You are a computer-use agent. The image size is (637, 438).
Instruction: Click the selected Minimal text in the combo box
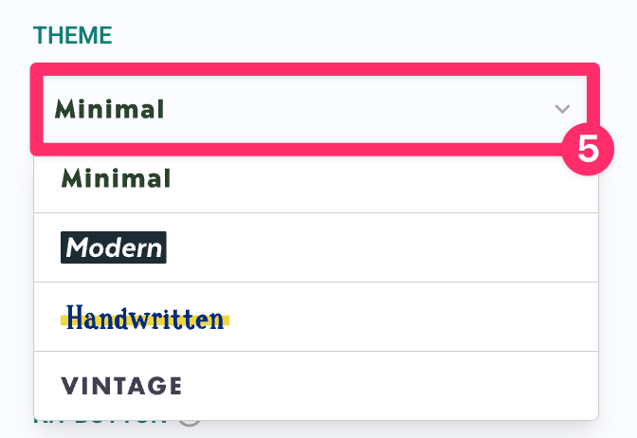110,109
